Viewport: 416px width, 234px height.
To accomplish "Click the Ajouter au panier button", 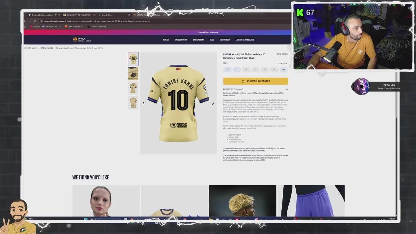I will (255, 81).
